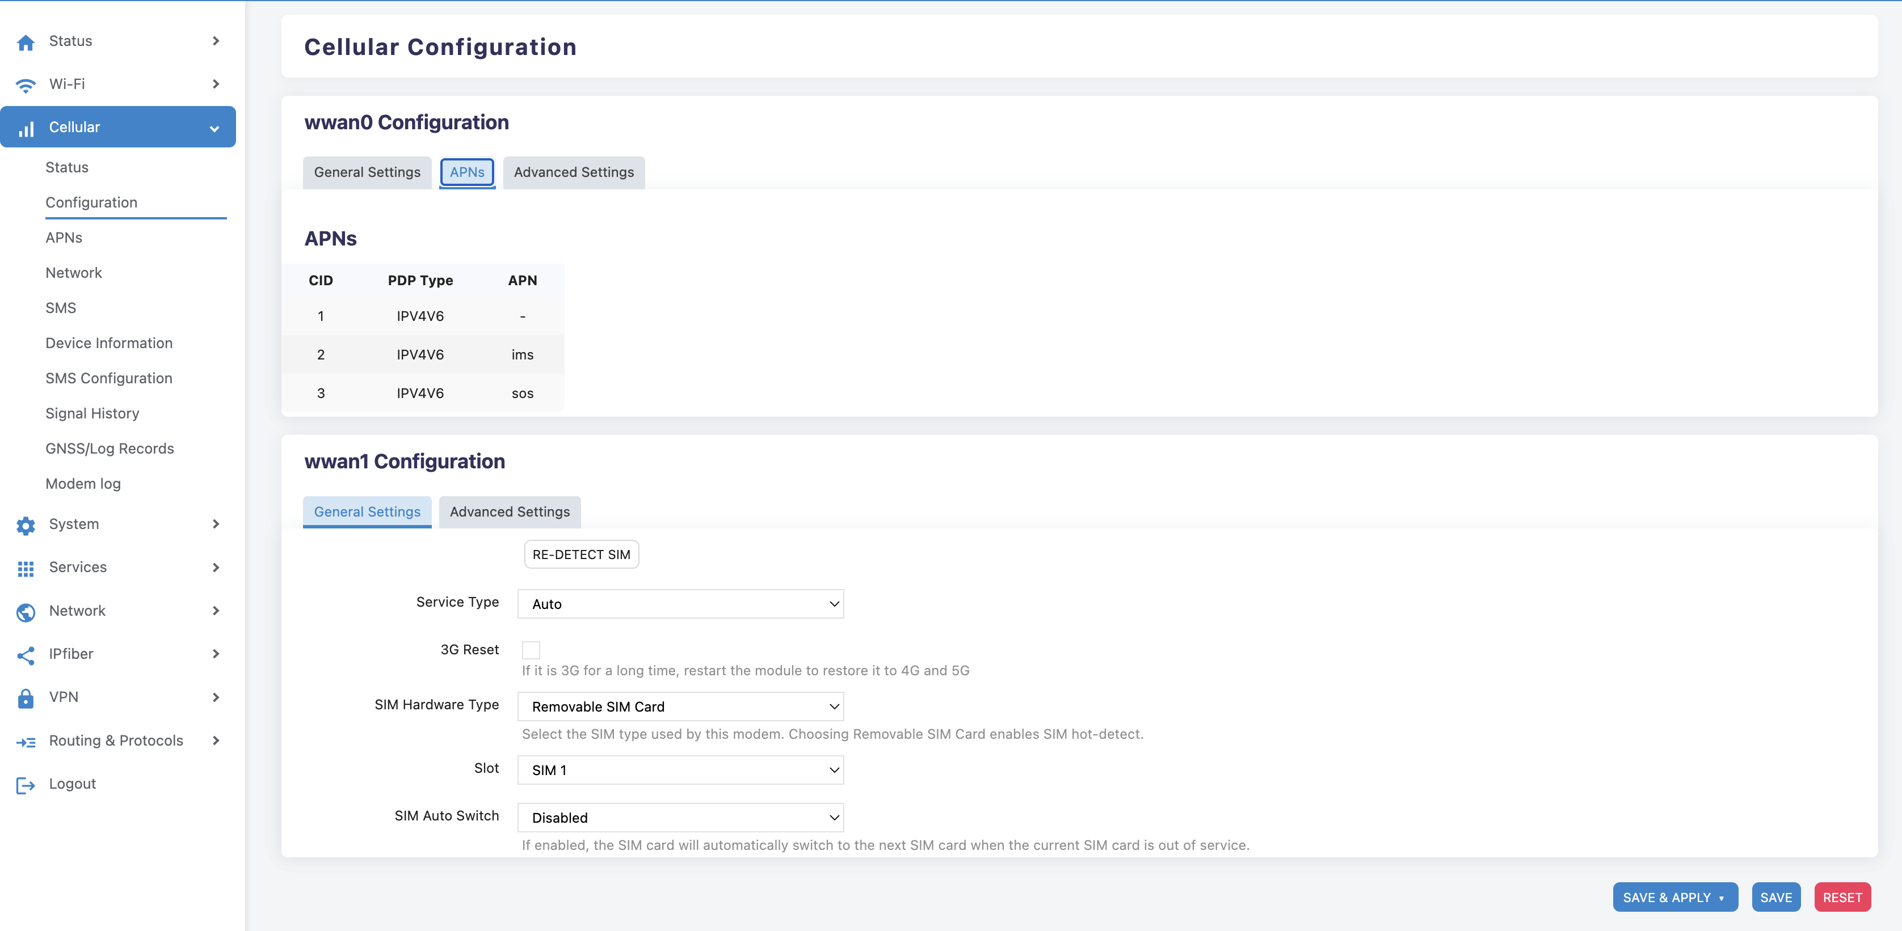Image resolution: width=1902 pixels, height=931 pixels.
Task: Collapse the Cellular menu chevron
Action: [x=214, y=128]
